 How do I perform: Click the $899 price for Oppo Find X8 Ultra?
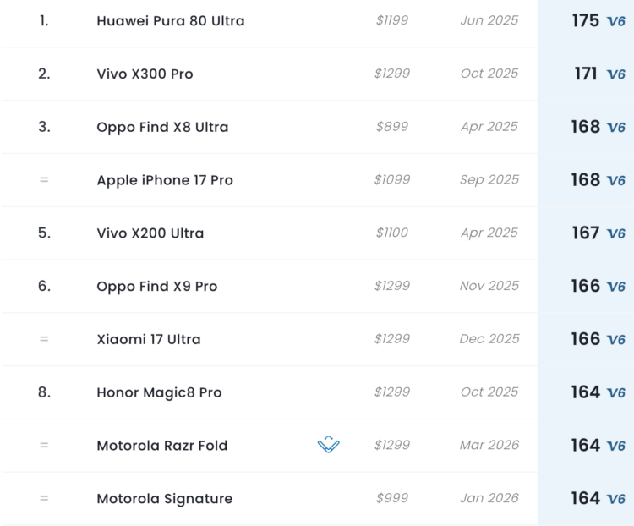tap(391, 127)
